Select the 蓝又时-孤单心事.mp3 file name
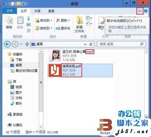The image size is (151, 137). [x=78, y=52]
